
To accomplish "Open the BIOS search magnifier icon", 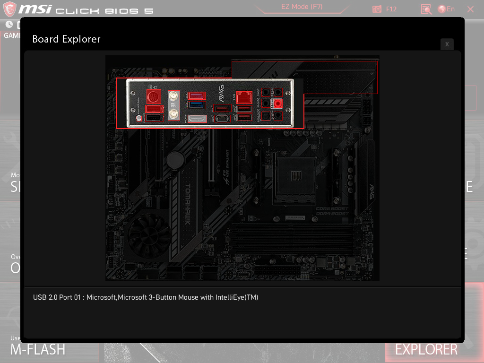I will 426,9.
